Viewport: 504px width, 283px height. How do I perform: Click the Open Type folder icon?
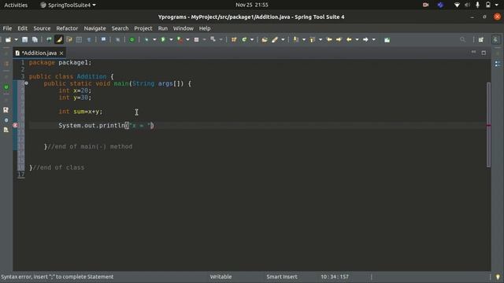coord(265,39)
